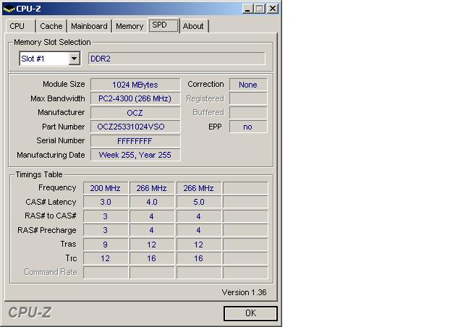
Task: Click the empty Registered field
Action: pyautogui.click(x=248, y=98)
